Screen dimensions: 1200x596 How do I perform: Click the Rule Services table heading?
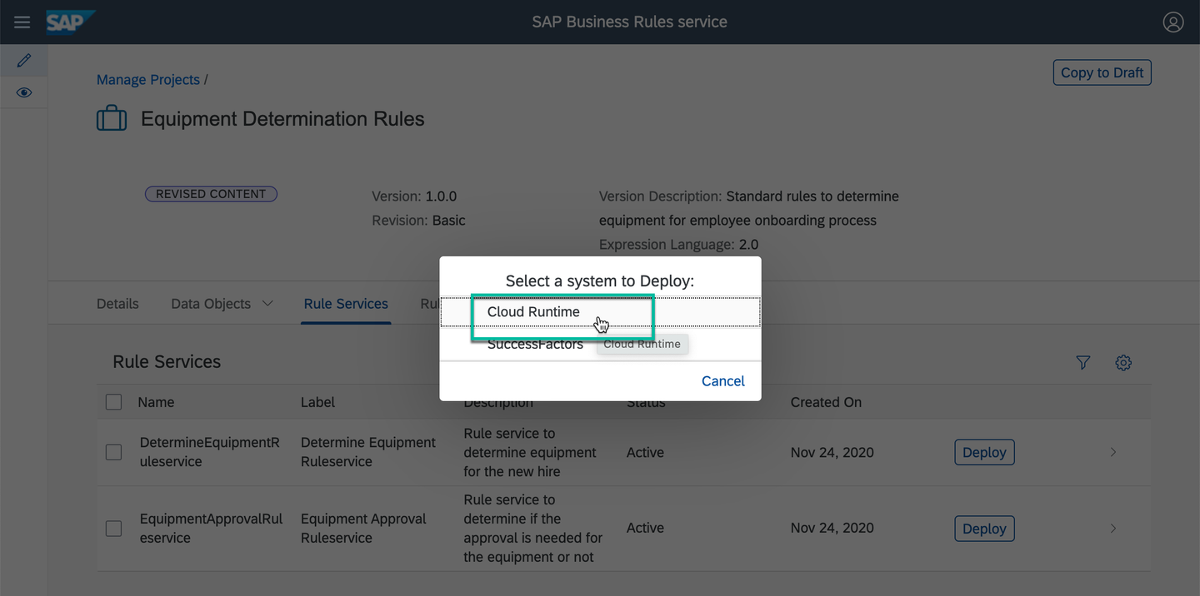[167, 362]
